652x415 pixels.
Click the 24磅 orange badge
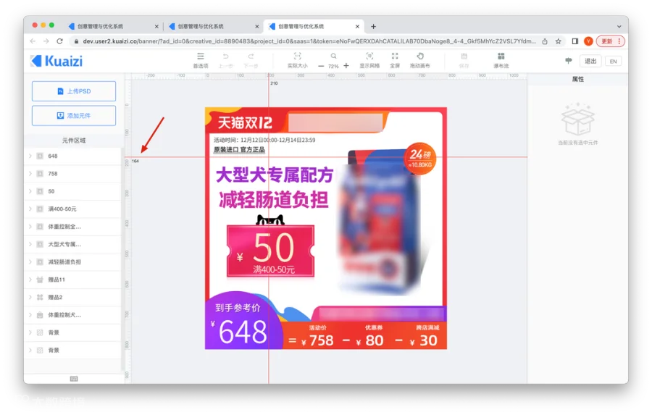pyautogui.click(x=420, y=159)
